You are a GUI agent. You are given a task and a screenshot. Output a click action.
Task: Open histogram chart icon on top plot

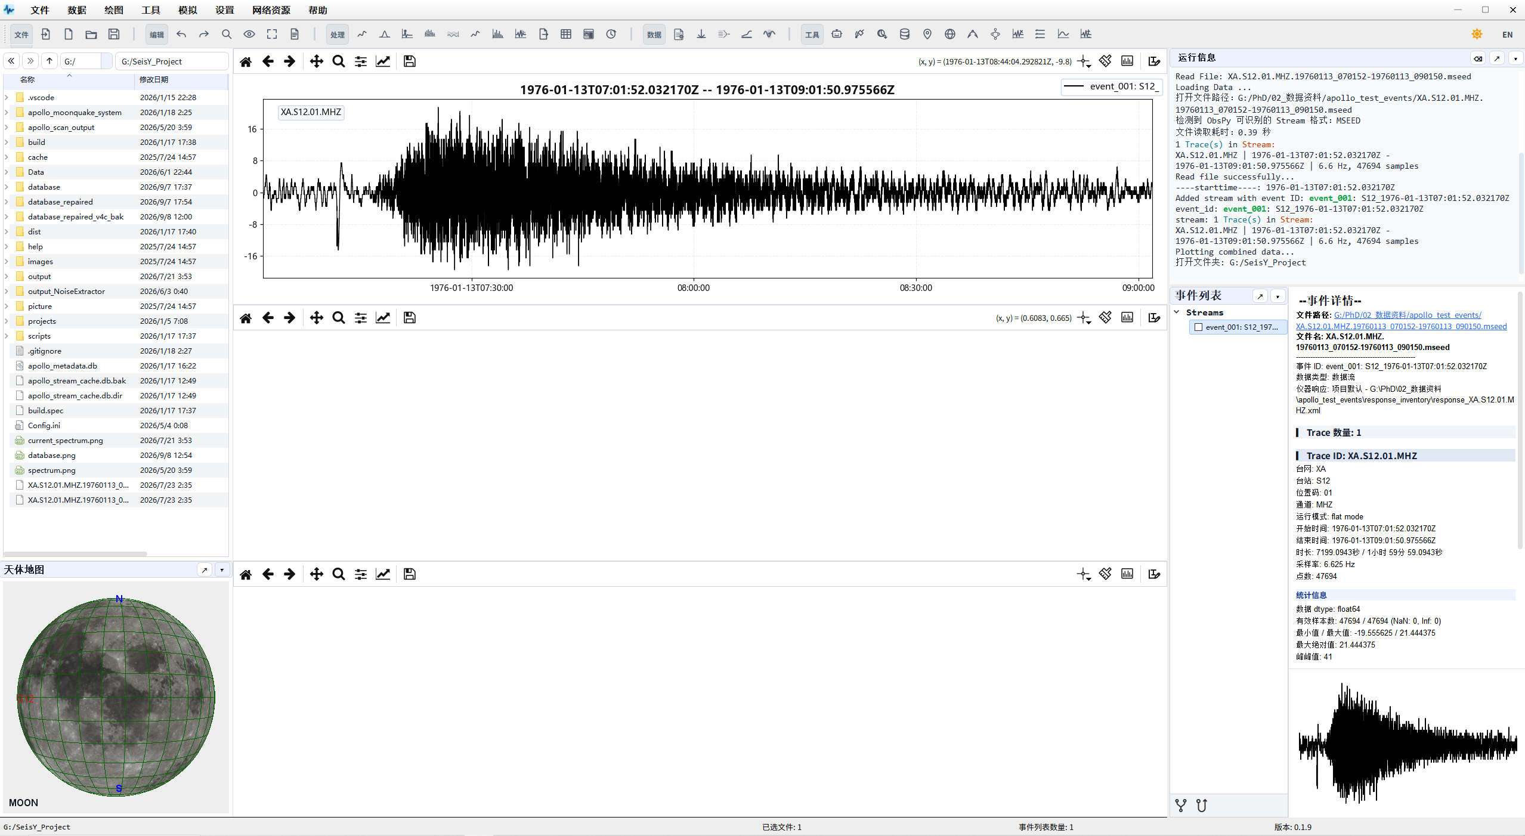pyautogui.click(x=1127, y=61)
